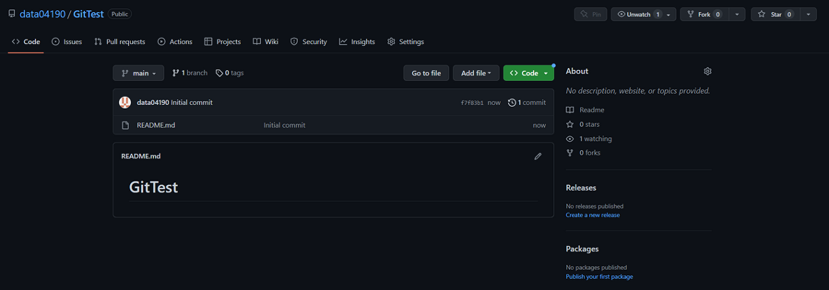Open the Security tab
This screenshot has height=290, width=829.
tap(309, 41)
